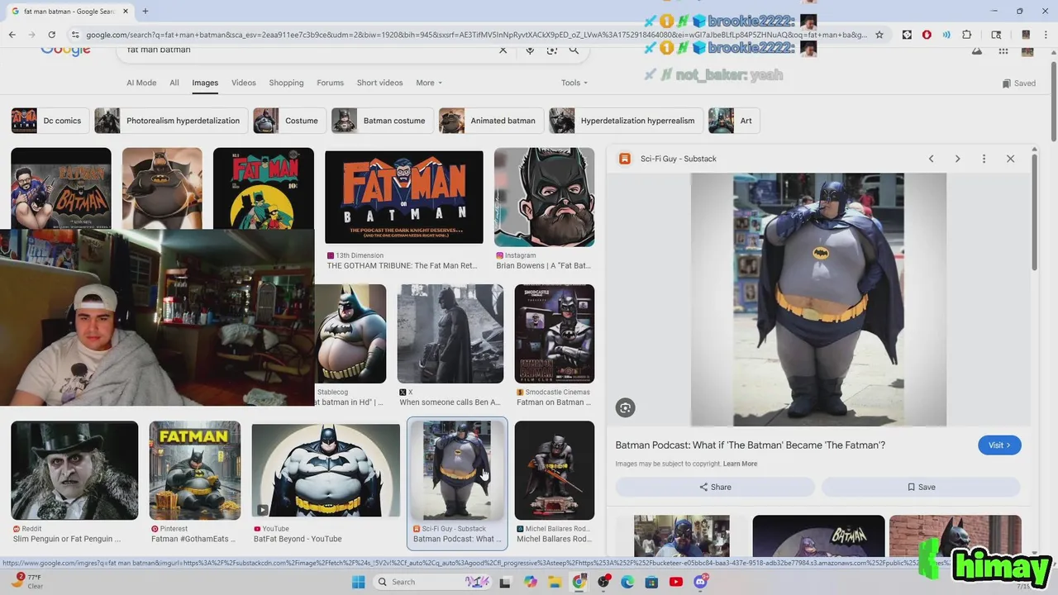The height and width of the screenshot is (595, 1058).
Task: Reload the page with the refresh icon
Action: [51, 35]
